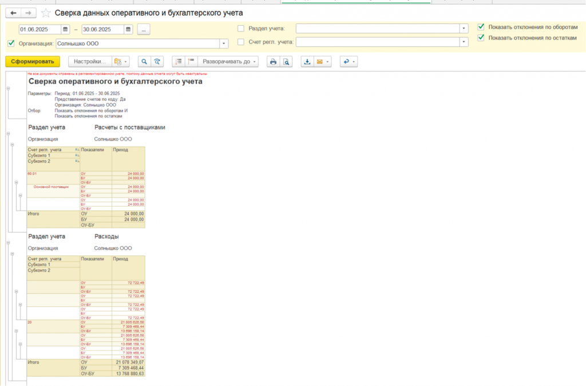
Task: Disable Показать отклонения по остаткам checkbox
Action: (x=481, y=38)
